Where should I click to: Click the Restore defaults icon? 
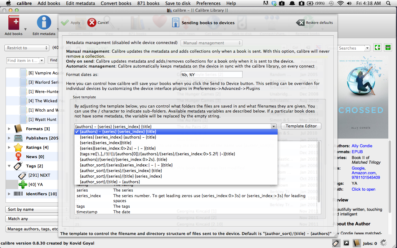coord(300,23)
